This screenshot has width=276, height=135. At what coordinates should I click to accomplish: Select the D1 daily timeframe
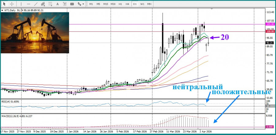135,4
